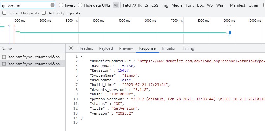The height and width of the screenshot is (131, 265).
Task: Click the blue block at timeline end
Action: click(x=230, y=32)
